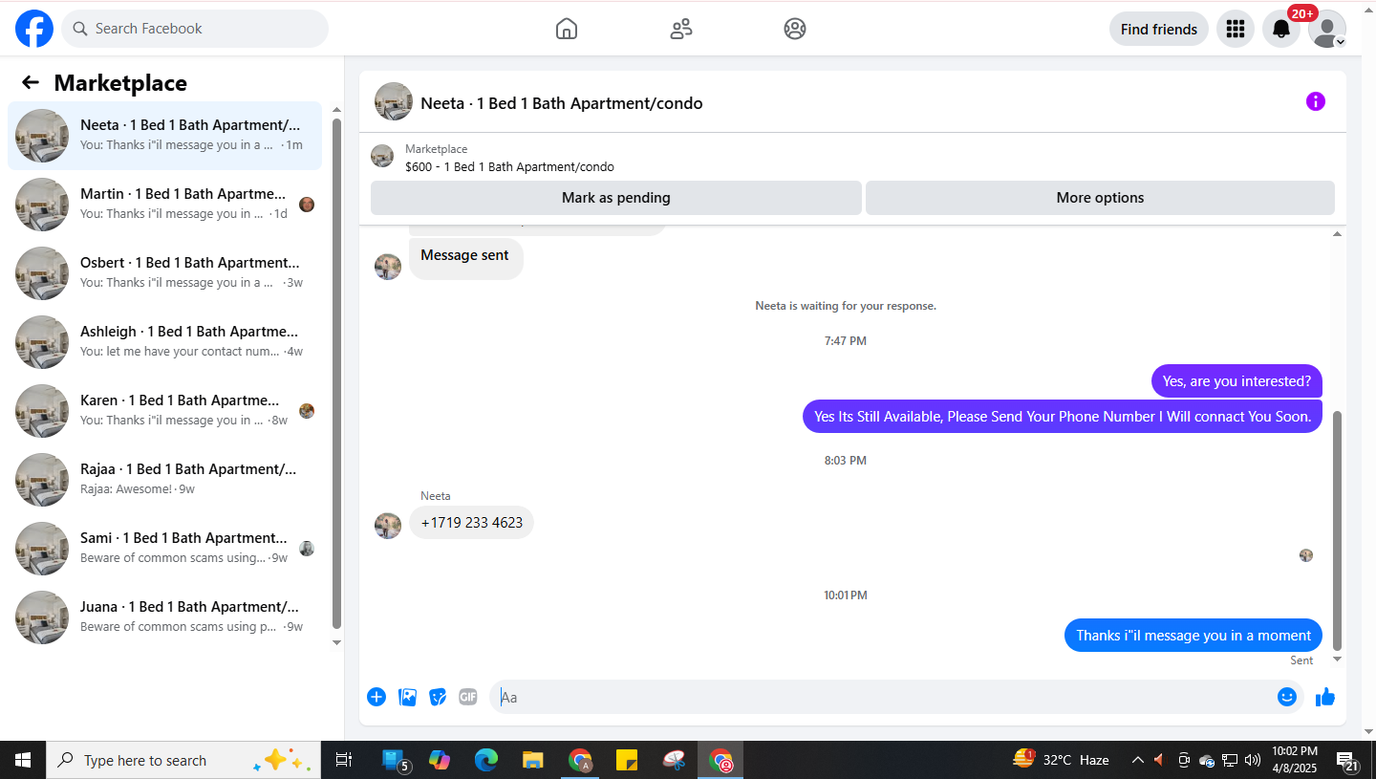1376x779 pixels.
Task: Click Neeta's avatar in chat header
Action: tap(394, 101)
